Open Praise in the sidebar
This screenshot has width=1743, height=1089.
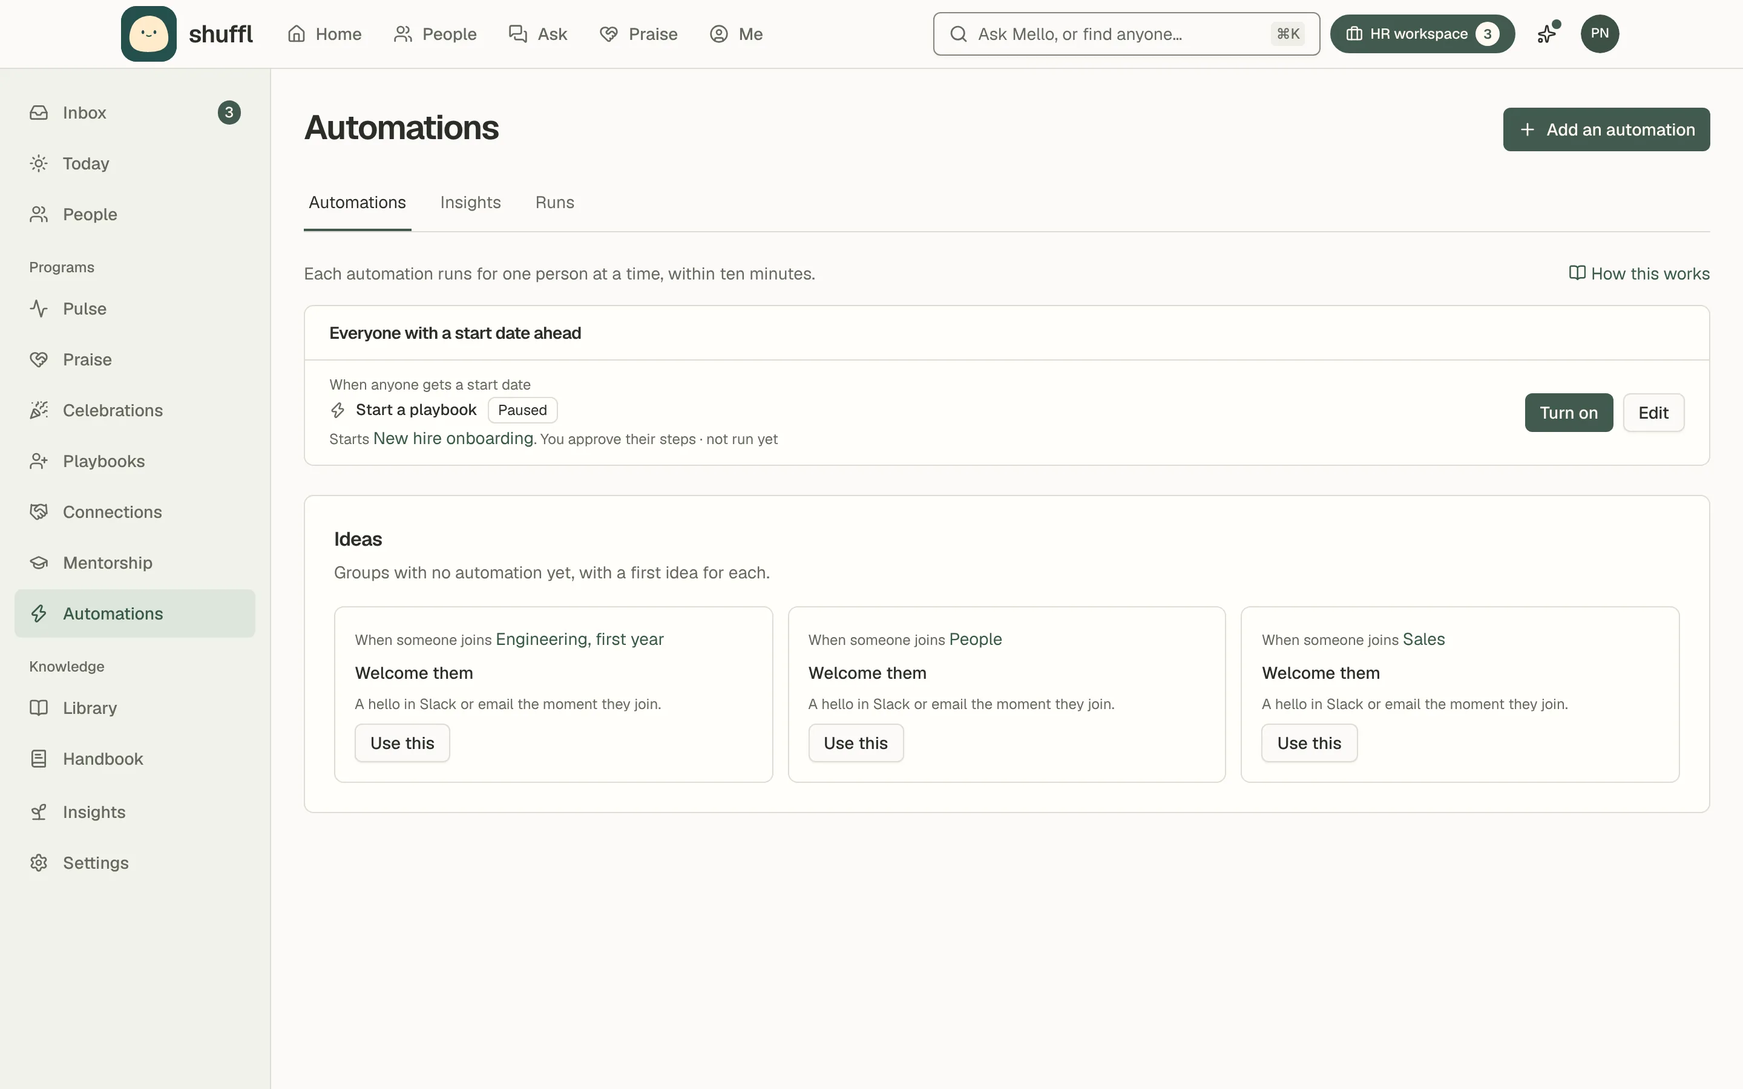click(x=135, y=359)
